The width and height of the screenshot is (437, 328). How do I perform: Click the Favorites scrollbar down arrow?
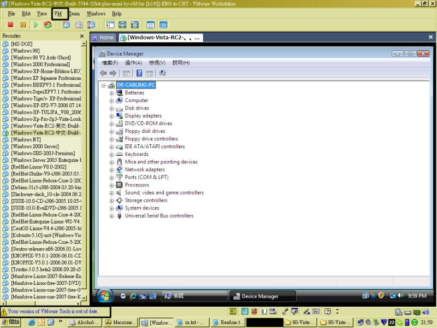coord(84,298)
